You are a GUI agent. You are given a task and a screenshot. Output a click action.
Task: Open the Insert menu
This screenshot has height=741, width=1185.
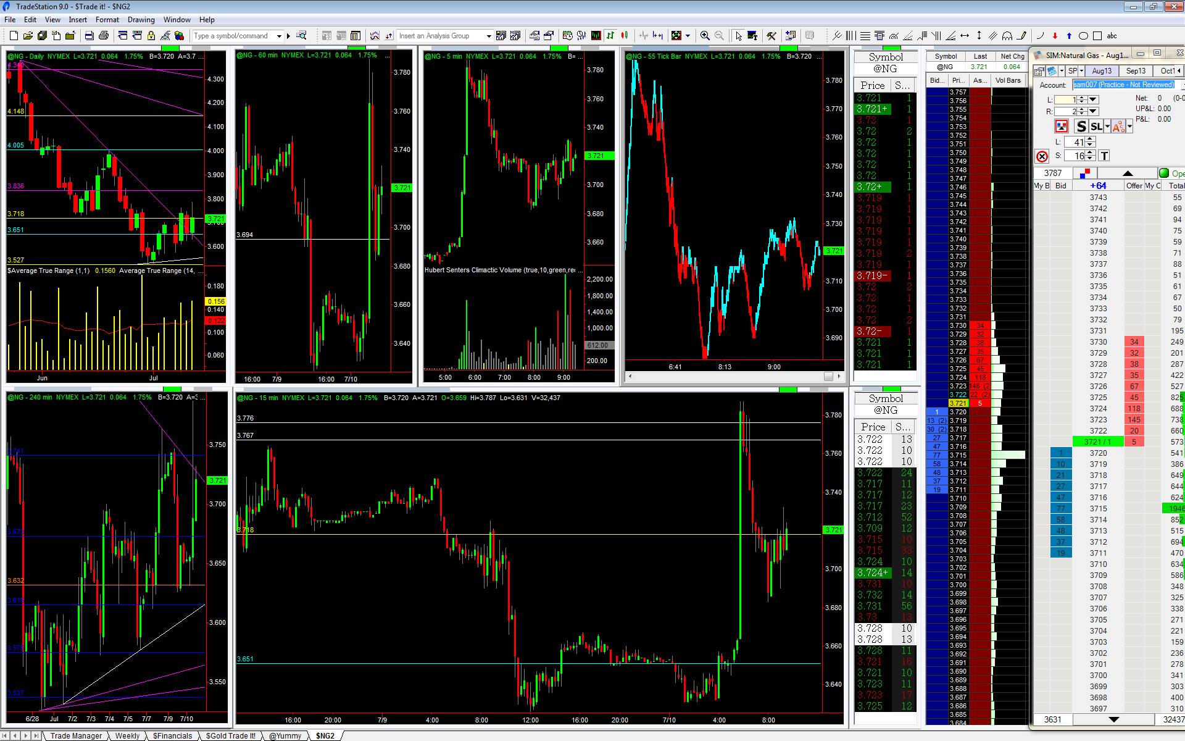pyautogui.click(x=78, y=20)
